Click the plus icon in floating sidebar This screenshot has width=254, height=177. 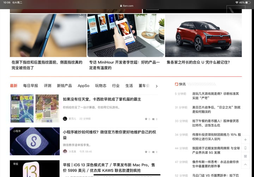246,140
